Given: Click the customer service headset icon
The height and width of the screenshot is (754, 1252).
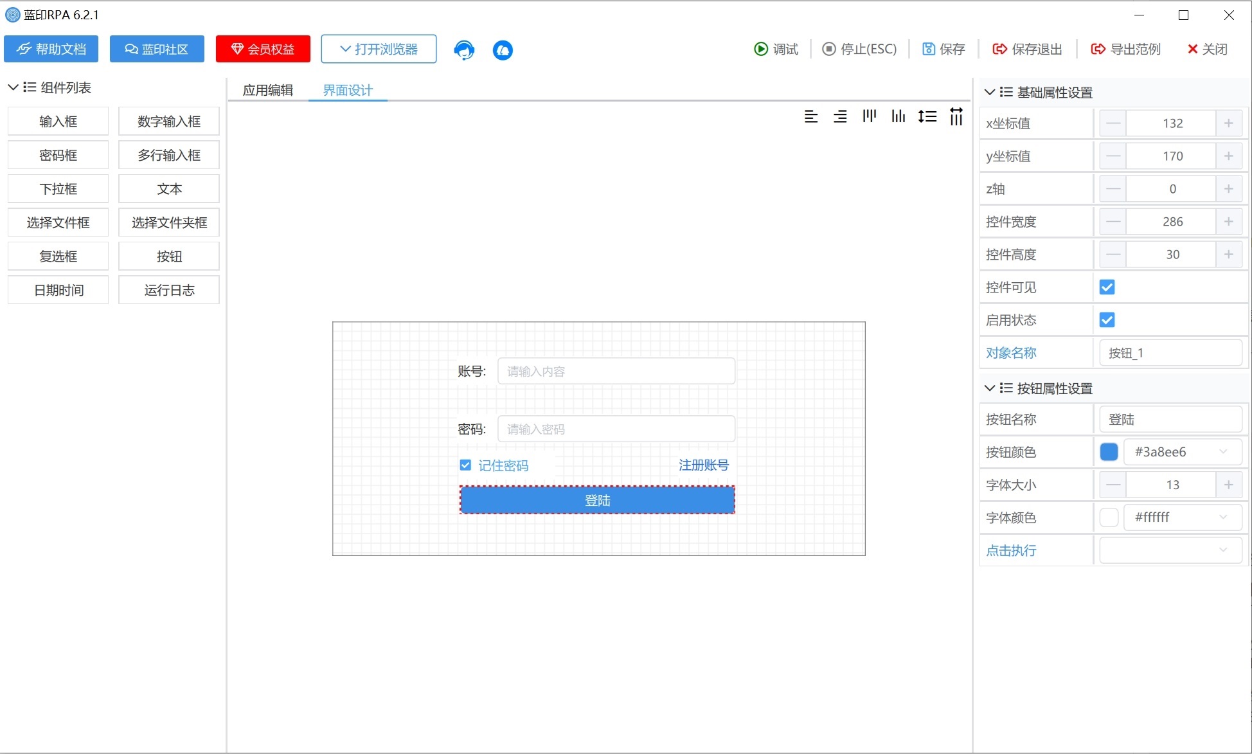Looking at the screenshot, I should (464, 49).
